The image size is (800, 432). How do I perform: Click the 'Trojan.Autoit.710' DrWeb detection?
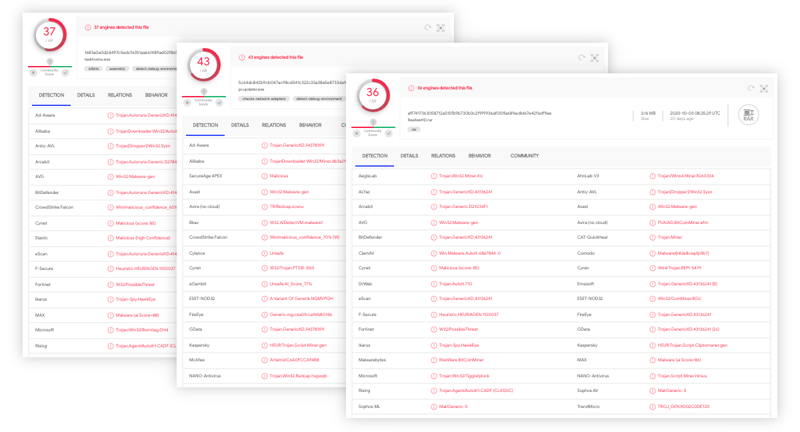click(x=455, y=283)
